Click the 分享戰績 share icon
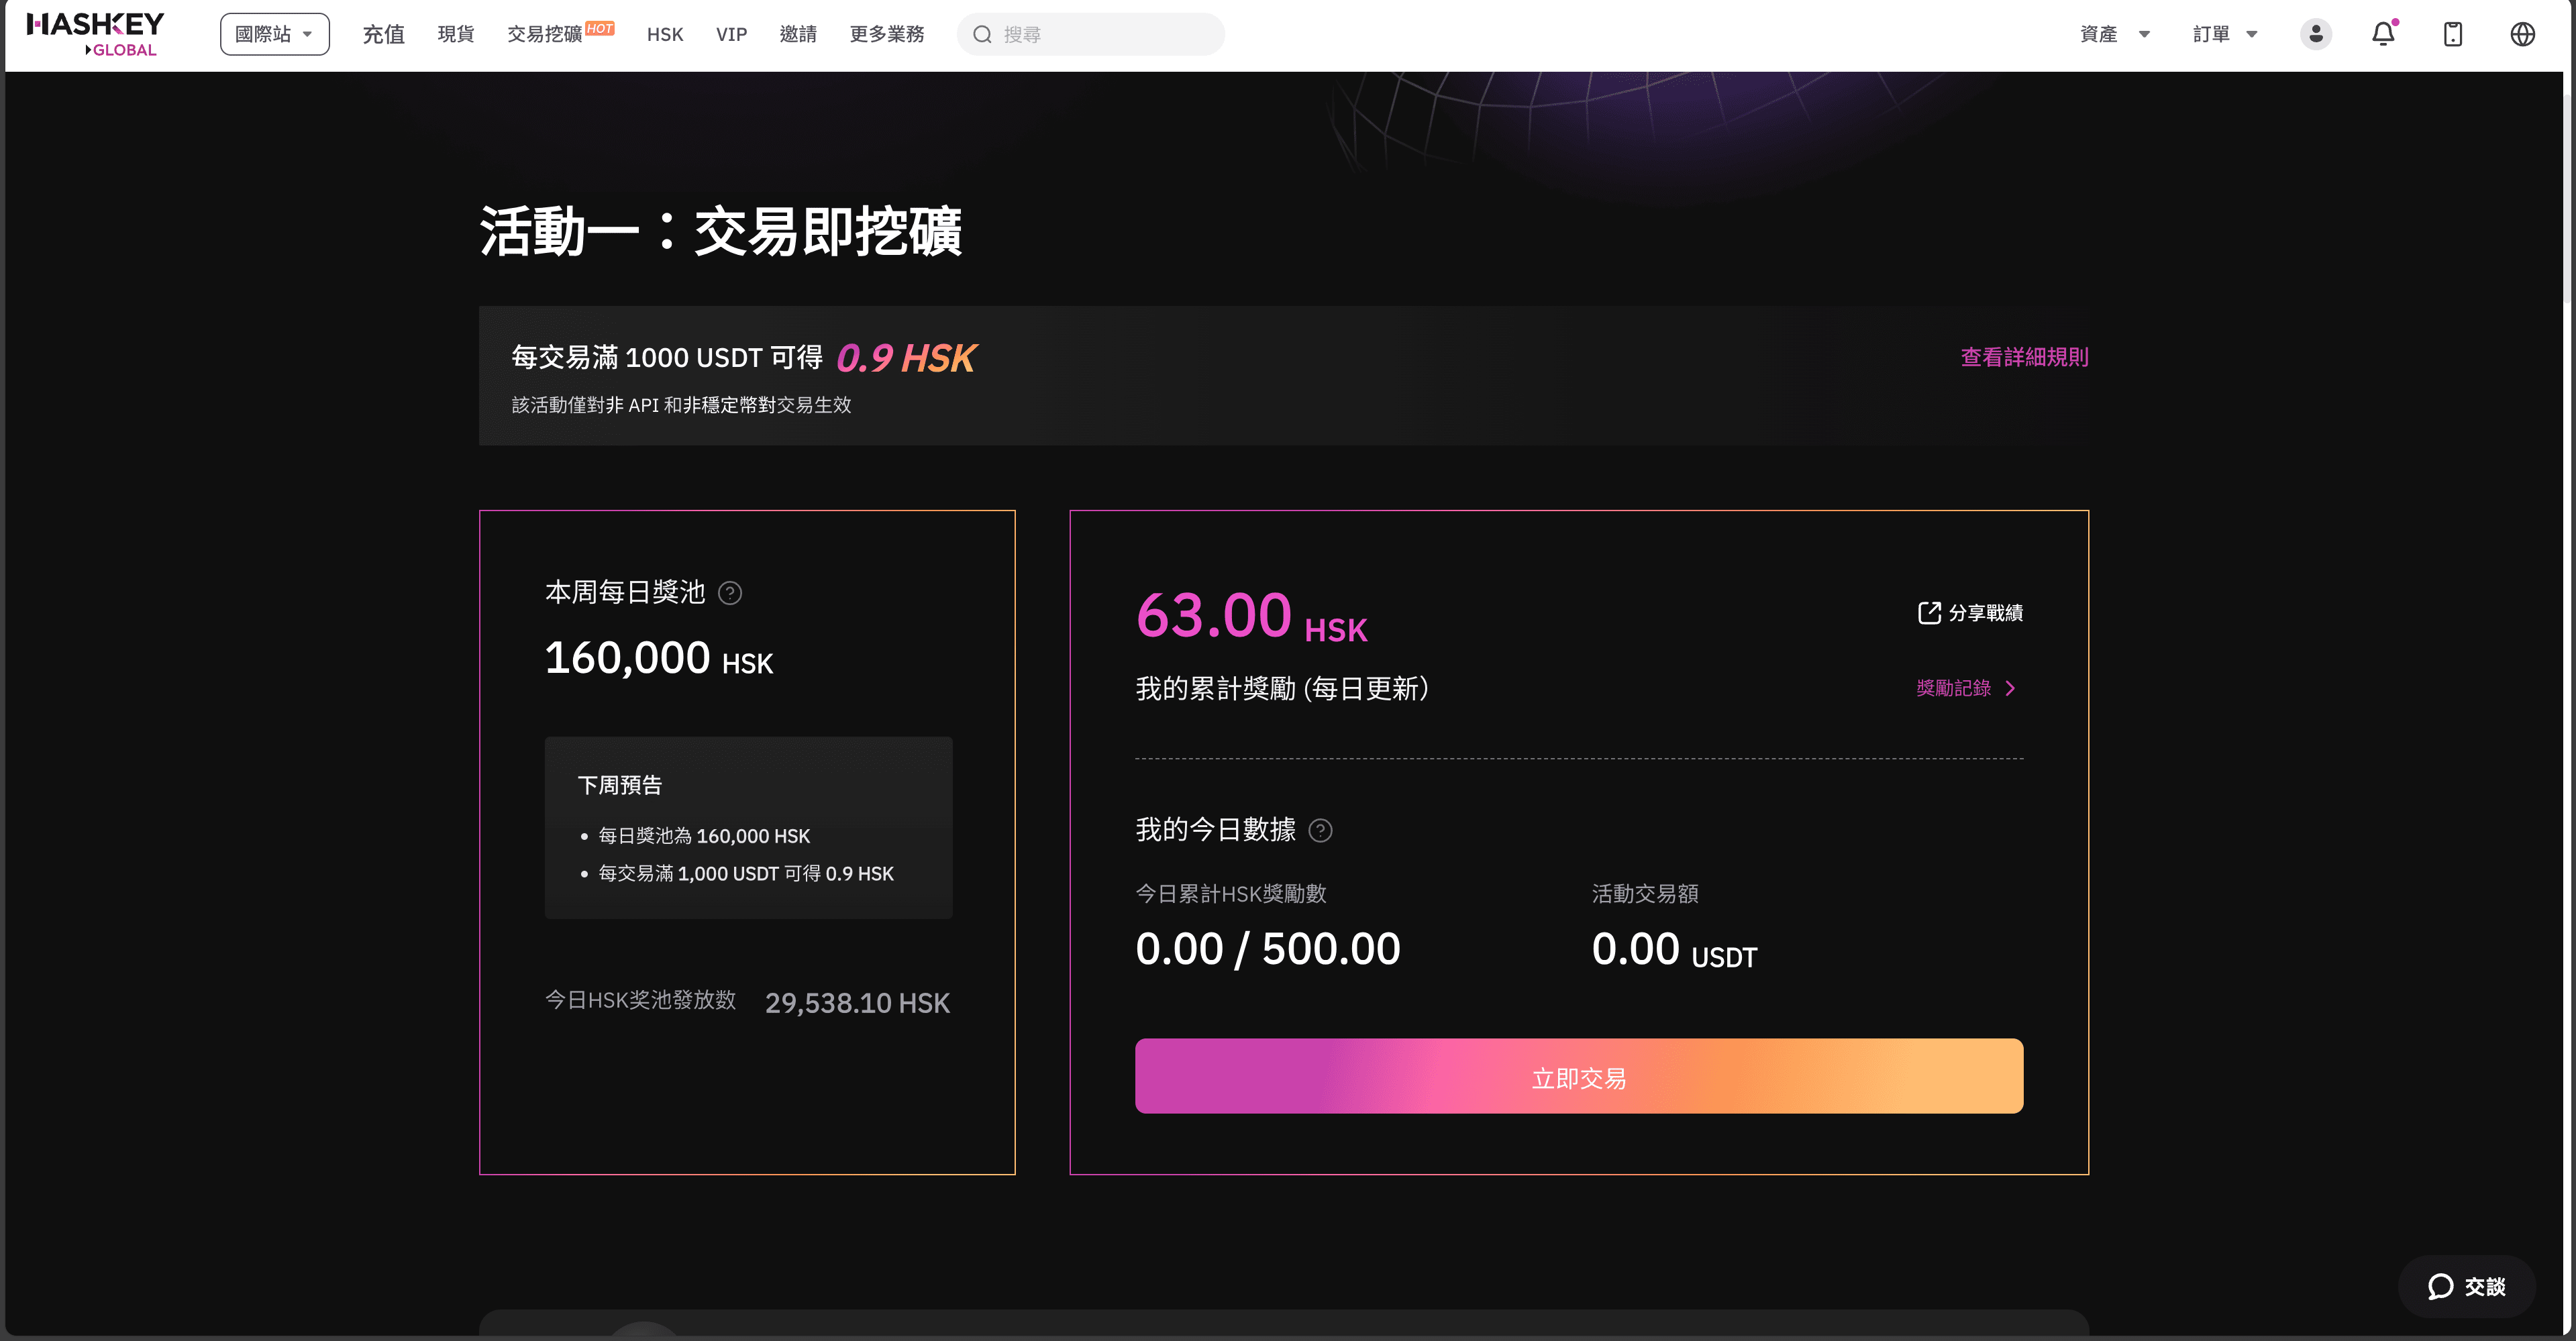This screenshot has height=1341, width=2576. point(1929,613)
